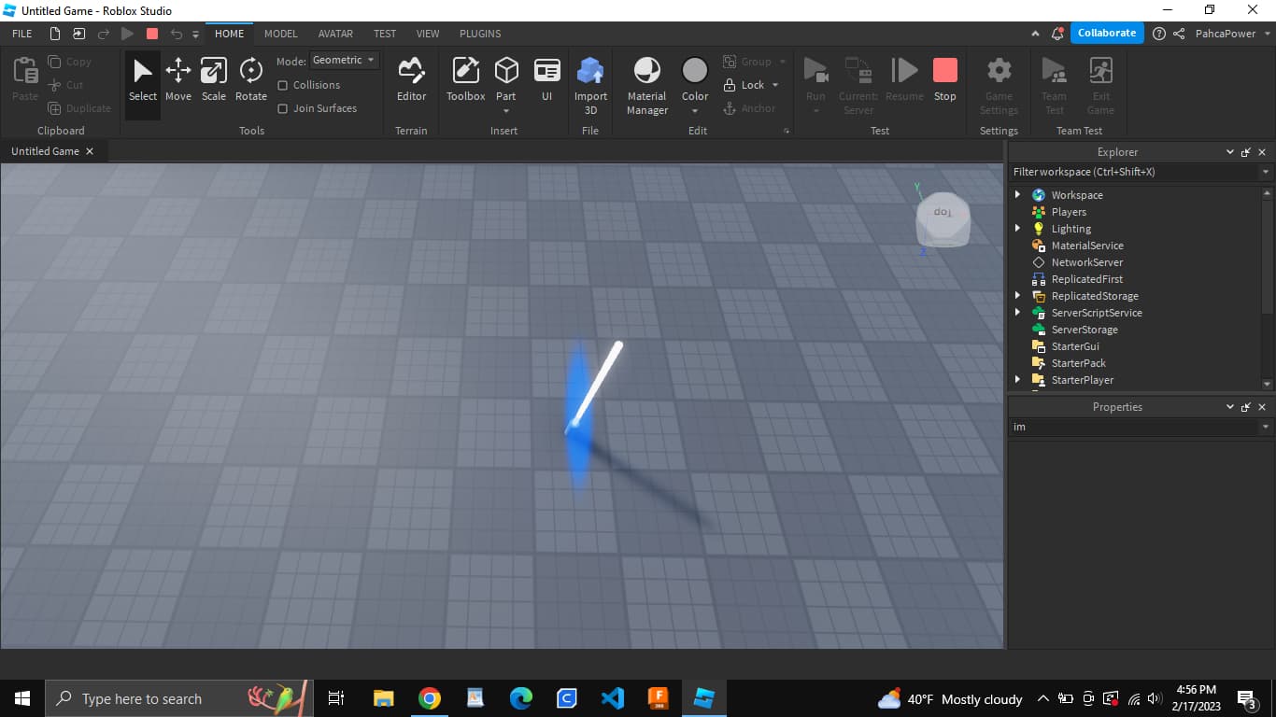1276x717 pixels.
Task: Select Players in the Explorer
Action: click(x=1069, y=212)
